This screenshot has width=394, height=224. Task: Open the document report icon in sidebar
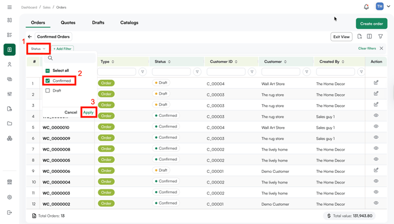tap(9, 109)
